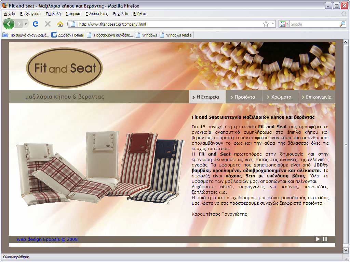The height and width of the screenshot is (262, 350).
Task: Click the play button in the page footer
Action: 318,239
